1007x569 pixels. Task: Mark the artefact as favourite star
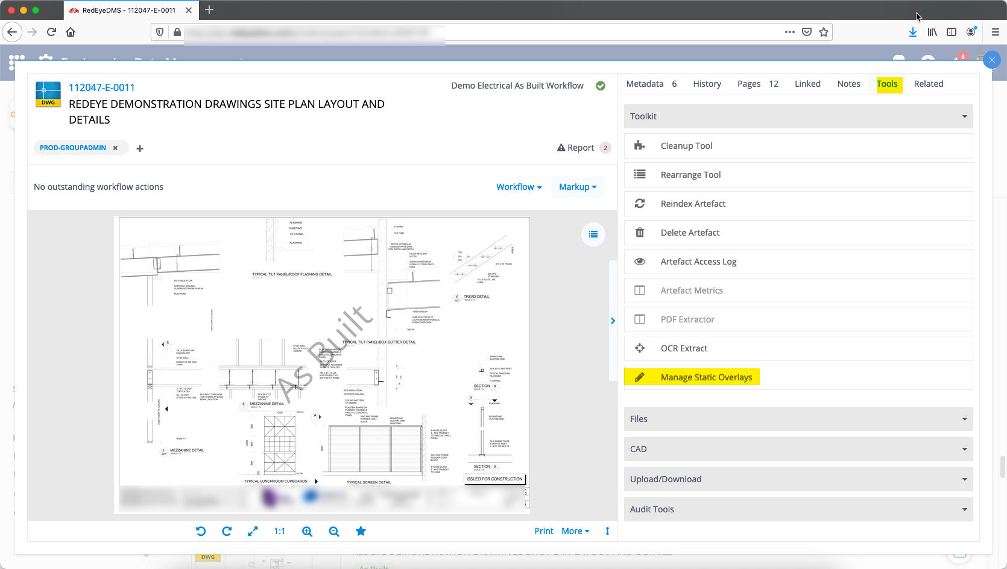(361, 531)
